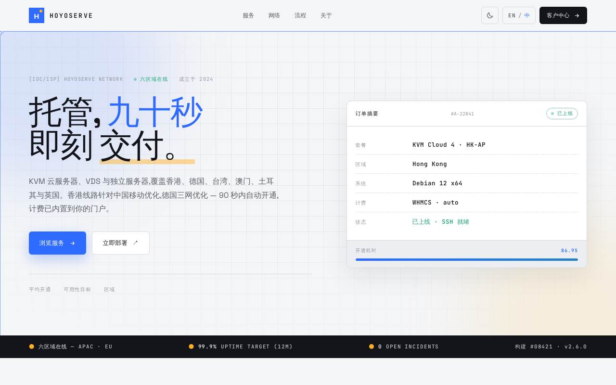Click the WHMCS · auto billing value
Viewport: 616px width, 385px height.
point(436,203)
